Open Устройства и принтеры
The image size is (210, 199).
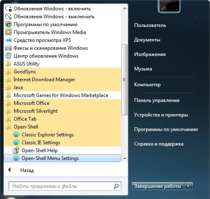(x=161, y=115)
